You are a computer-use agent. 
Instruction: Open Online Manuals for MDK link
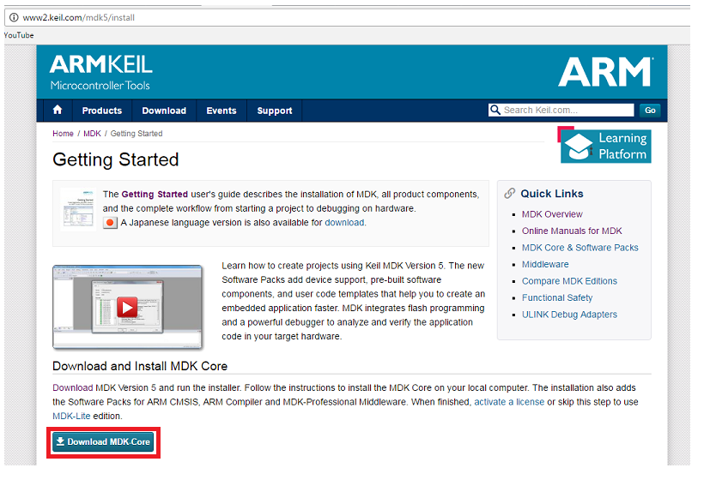[572, 231]
